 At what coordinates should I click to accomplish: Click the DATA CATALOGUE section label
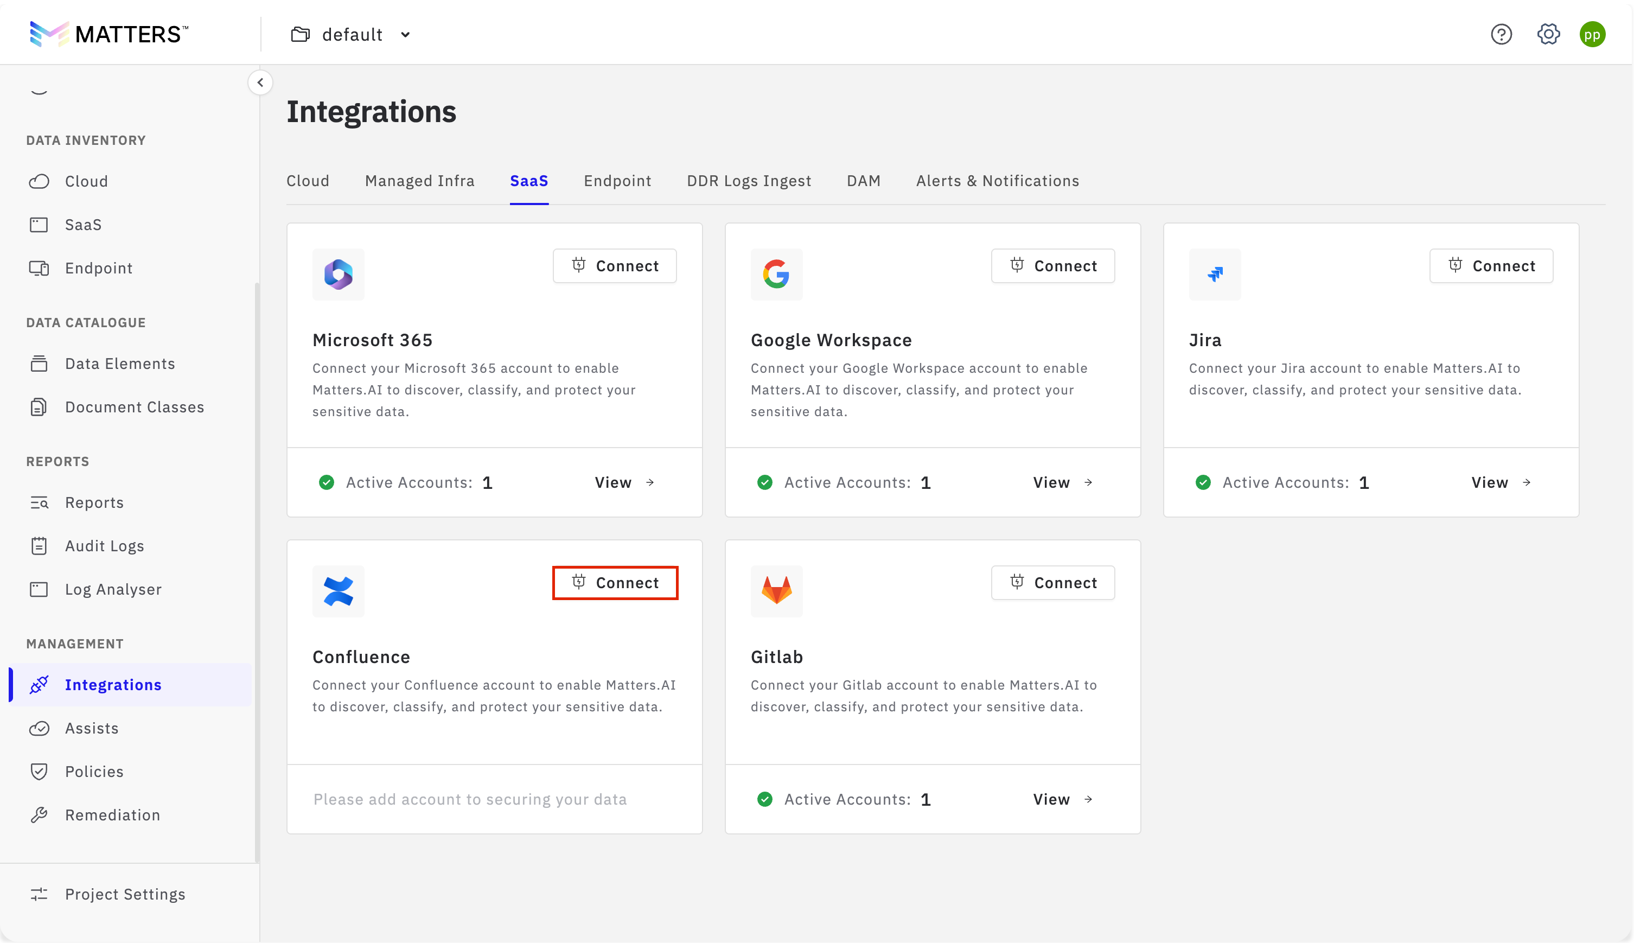[x=86, y=322]
